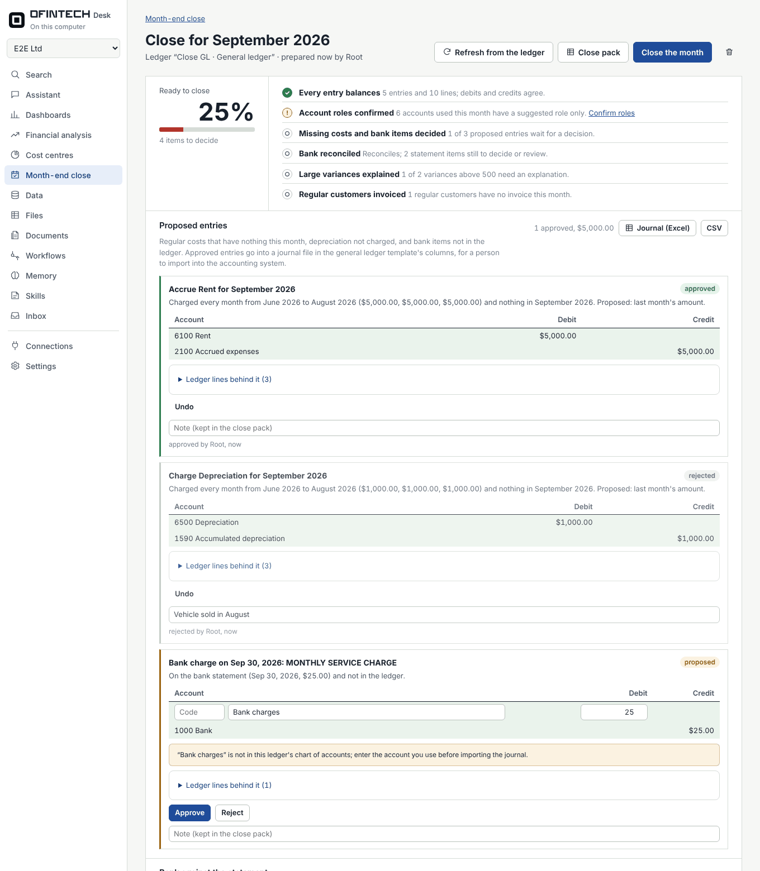Click the Cost centres pie icon
The image size is (760, 871).
pyautogui.click(x=15, y=155)
